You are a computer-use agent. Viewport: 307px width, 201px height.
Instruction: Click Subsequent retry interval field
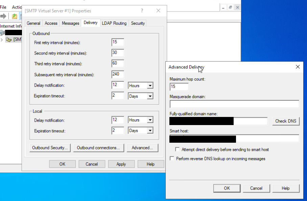[x=118, y=74]
